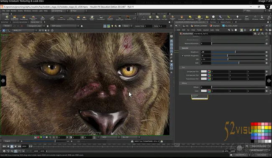Switch to the Material Palette tab
This screenshot has width=272, height=158.
click(x=226, y=22)
